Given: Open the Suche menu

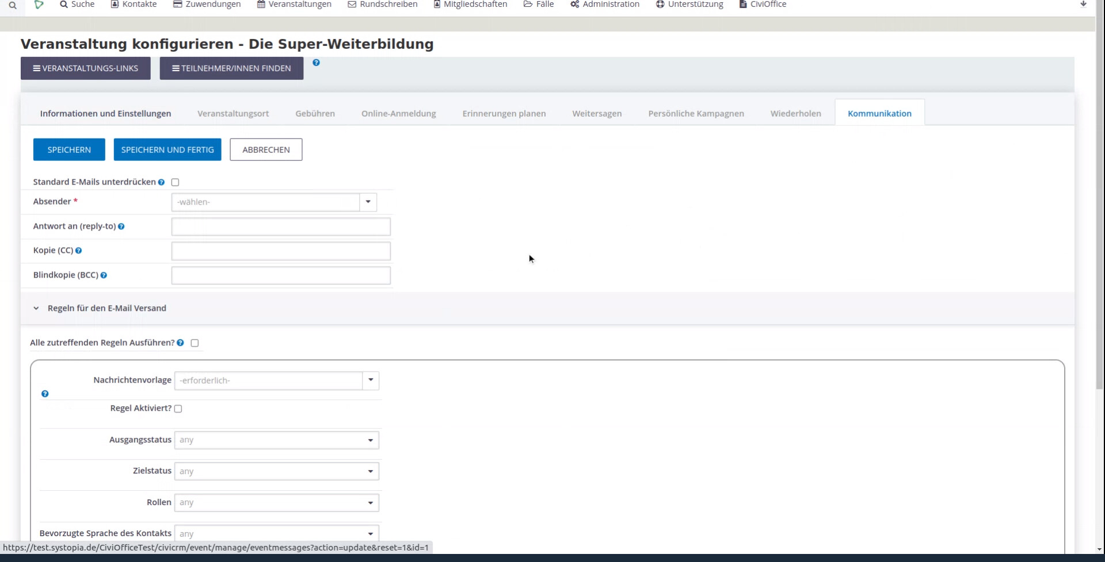Looking at the screenshot, I should tap(77, 5).
